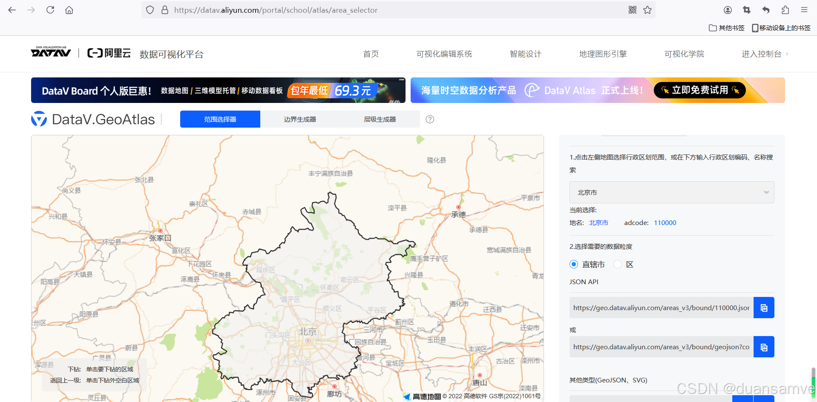
Task: Click the browser forward arrow
Action: [31, 10]
